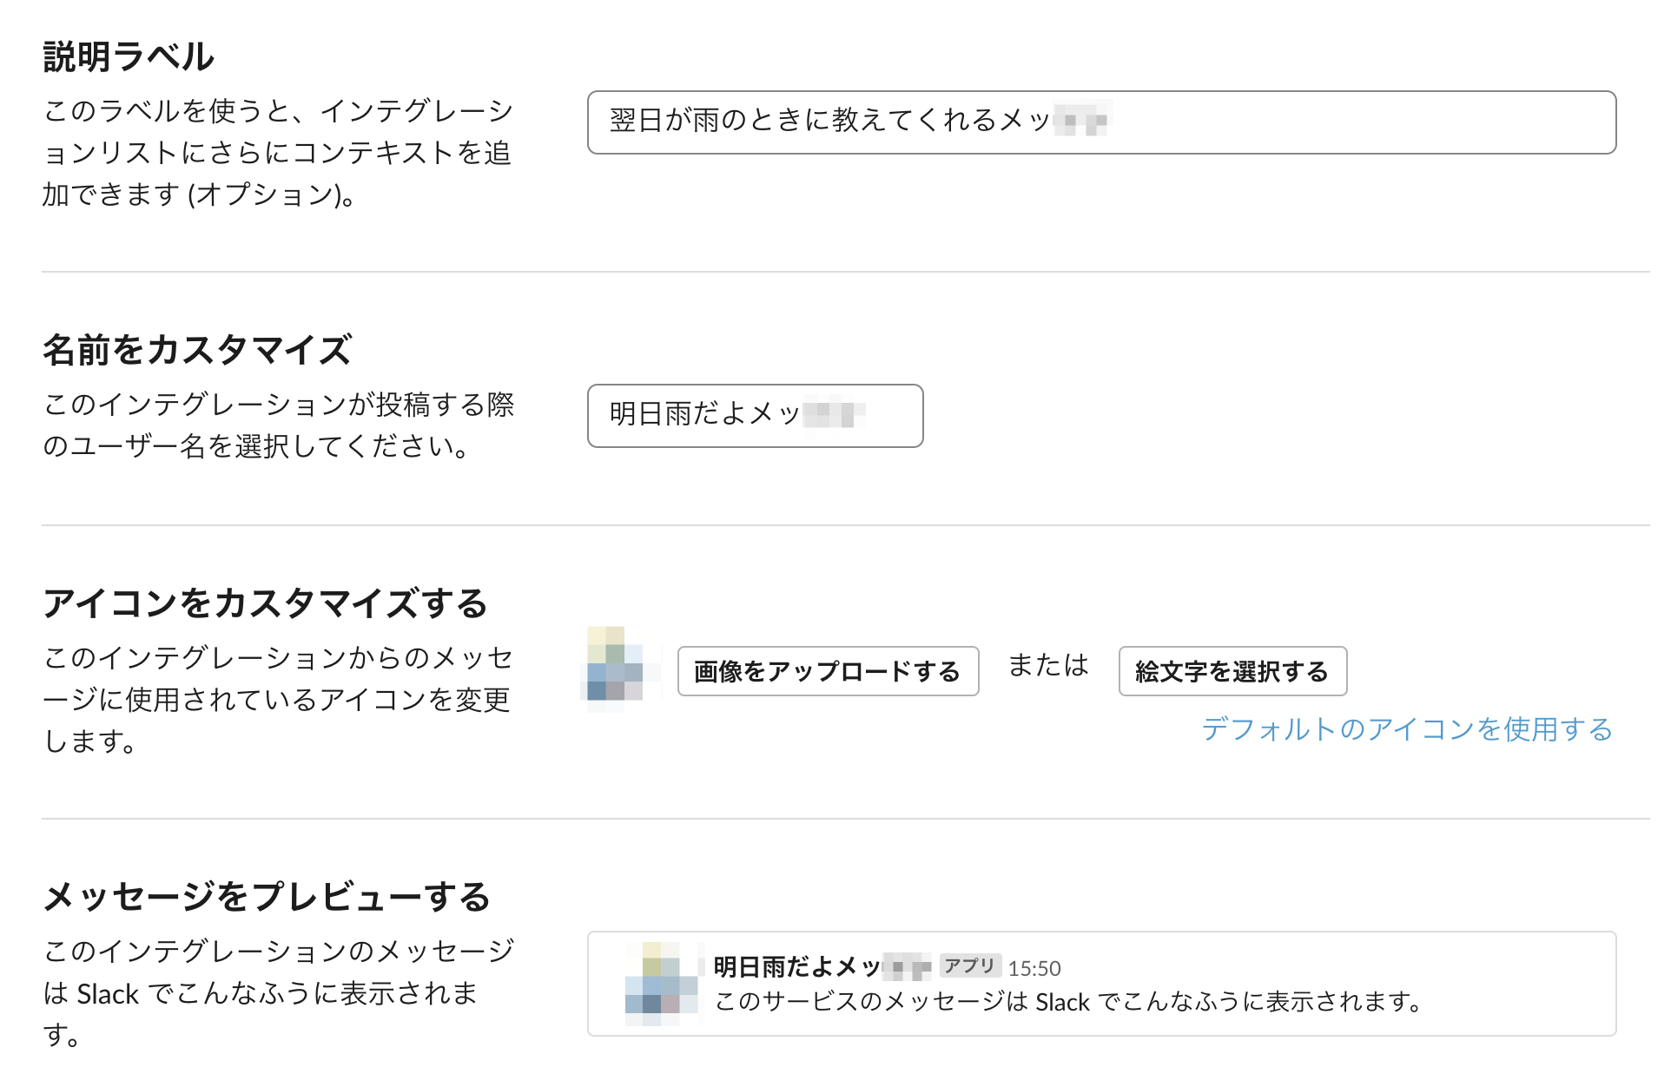1671x1087 pixels.
Task: Click the help text under メッセージをプレビューする
Action: pyautogui.click(x=277, y=992)
